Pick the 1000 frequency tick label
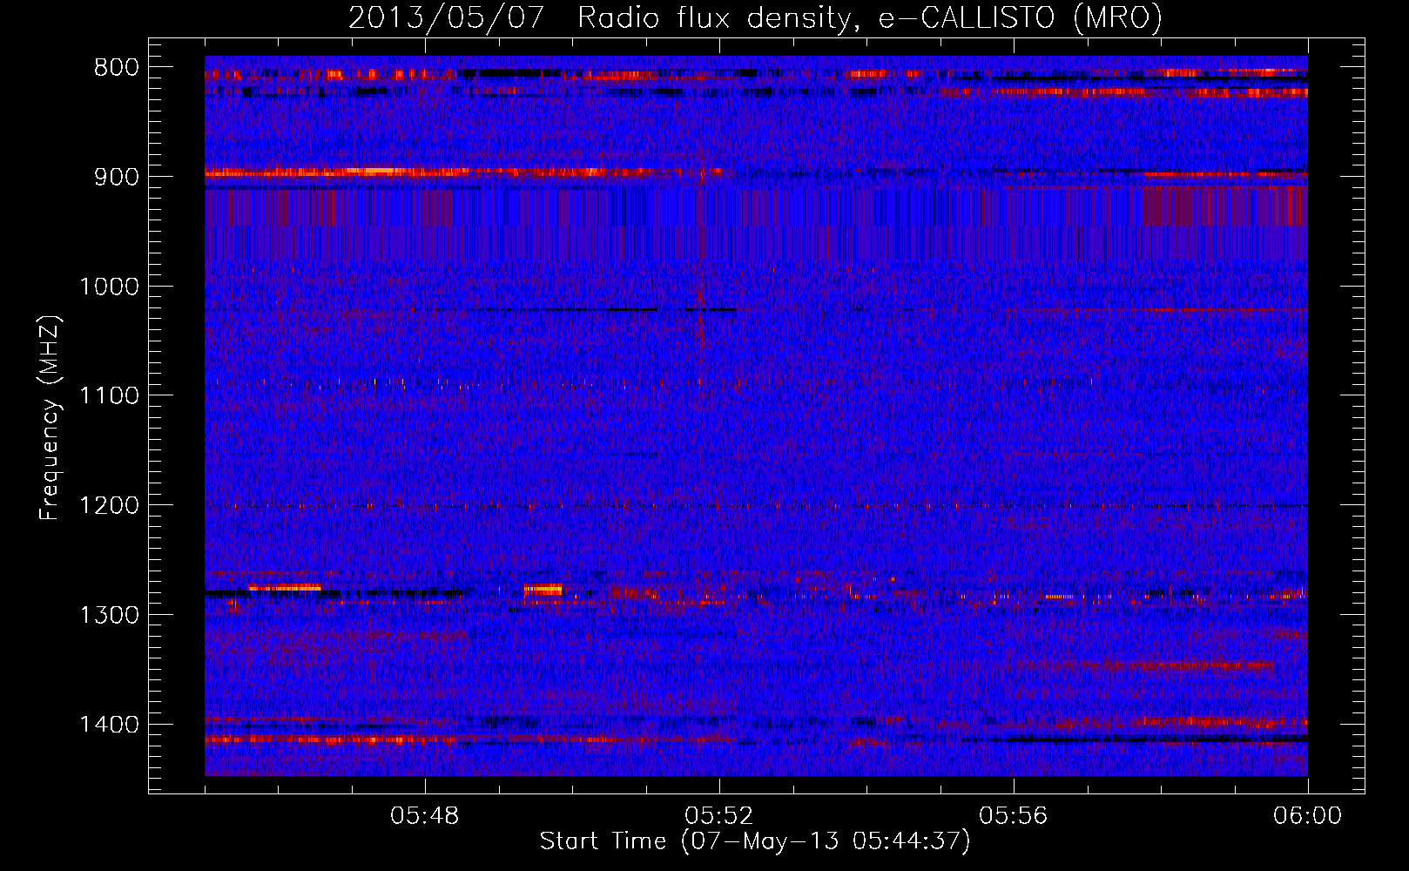This screenshot has height=871, width=1409. pos(110,287)
